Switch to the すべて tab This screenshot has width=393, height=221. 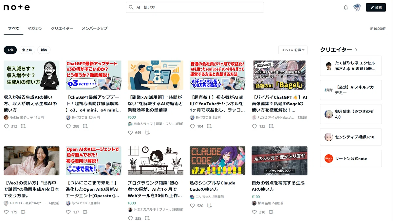[x=13, y=28]
